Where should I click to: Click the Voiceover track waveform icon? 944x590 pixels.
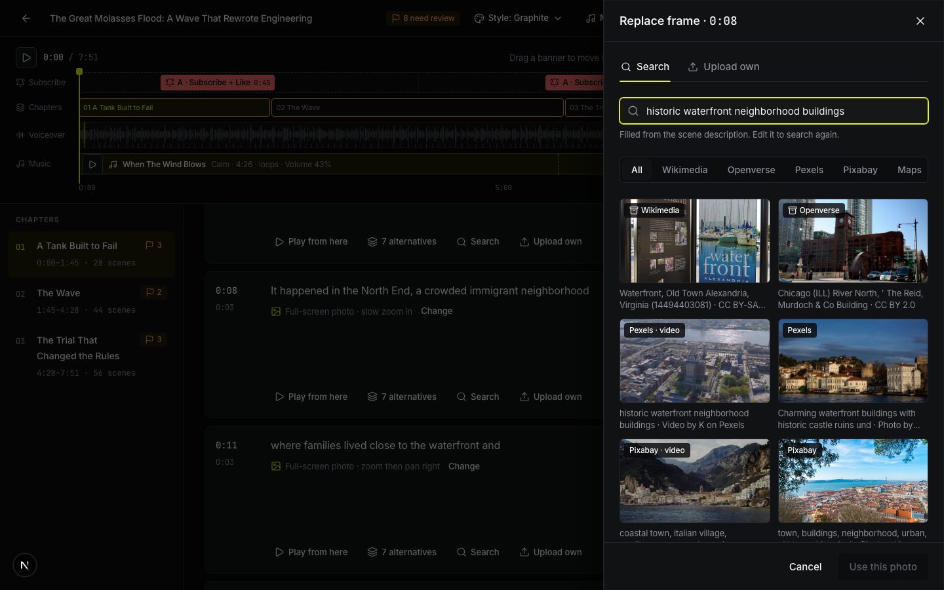(20, 135)
